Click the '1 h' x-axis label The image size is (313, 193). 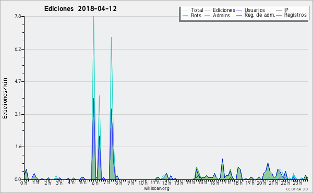(x=35, y=183)
